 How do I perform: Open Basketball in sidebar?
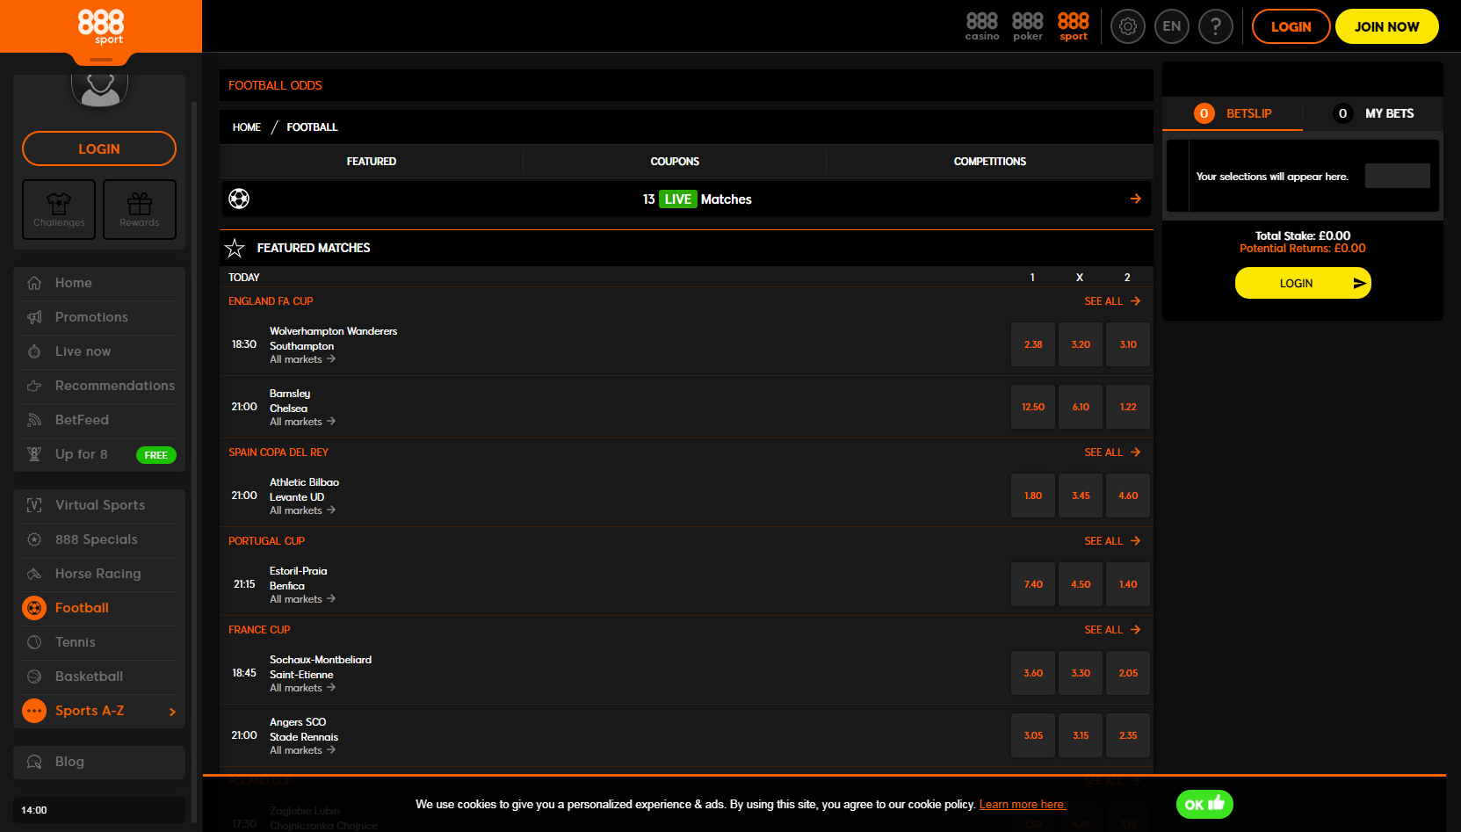pyautogui.click(x=99, y=676)
